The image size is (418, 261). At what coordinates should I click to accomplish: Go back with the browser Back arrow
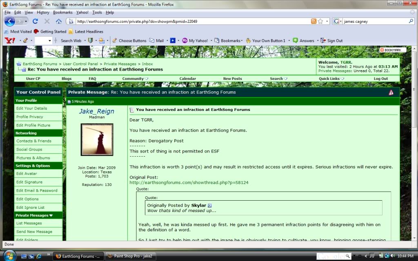pos(10,21)
